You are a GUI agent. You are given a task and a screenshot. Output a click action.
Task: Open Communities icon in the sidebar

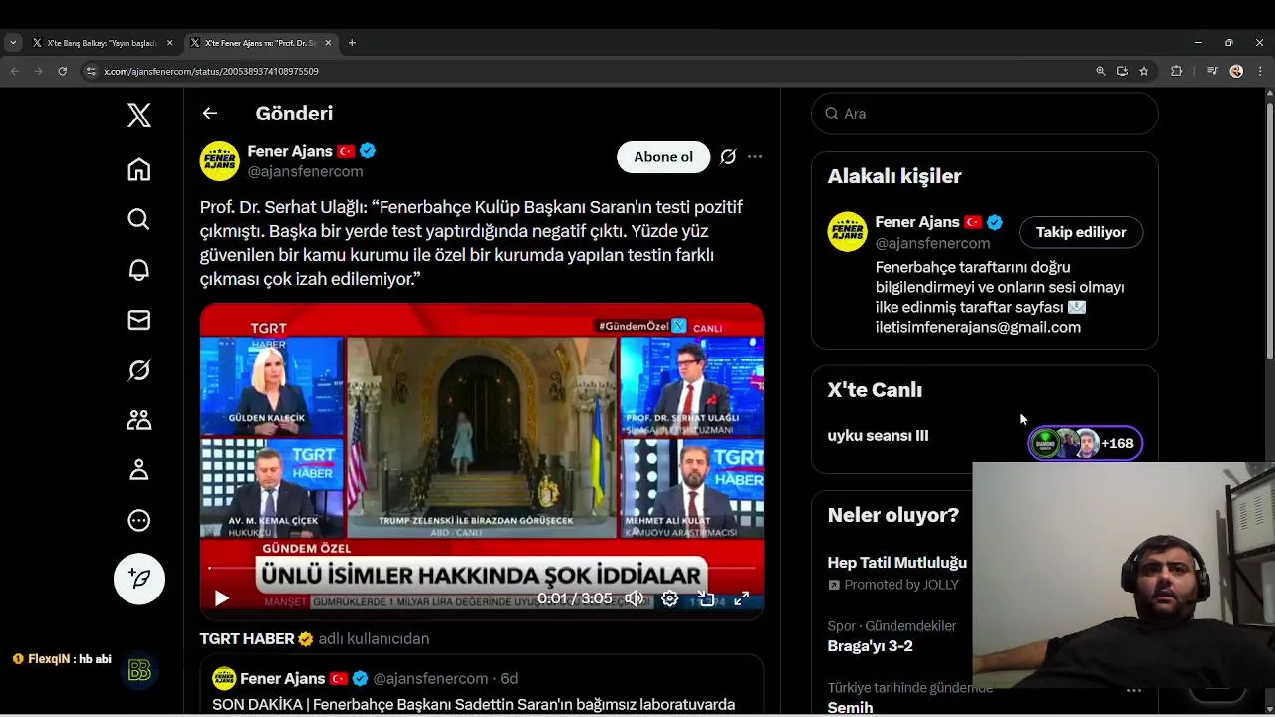139,420
